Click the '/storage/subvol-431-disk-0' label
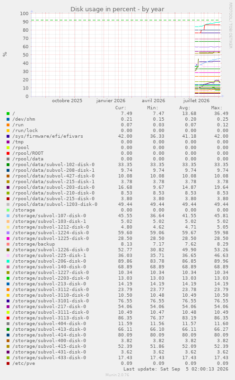The height and width of the screenshot is (380, 235). [x=49, y=352]
